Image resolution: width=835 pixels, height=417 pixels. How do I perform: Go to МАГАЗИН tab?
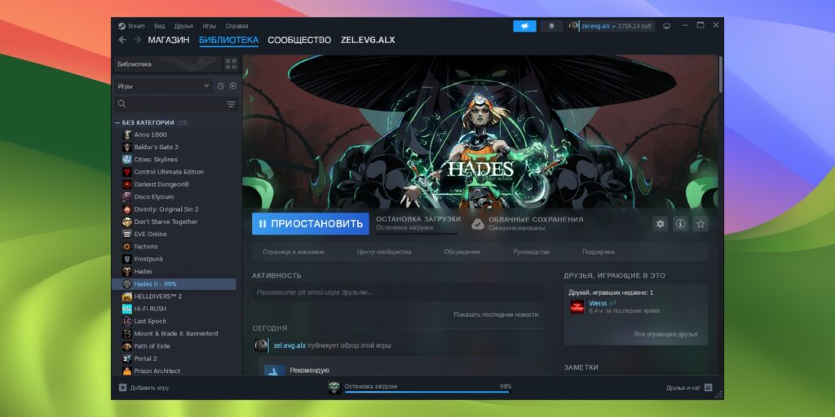click(x=169, y=40)
